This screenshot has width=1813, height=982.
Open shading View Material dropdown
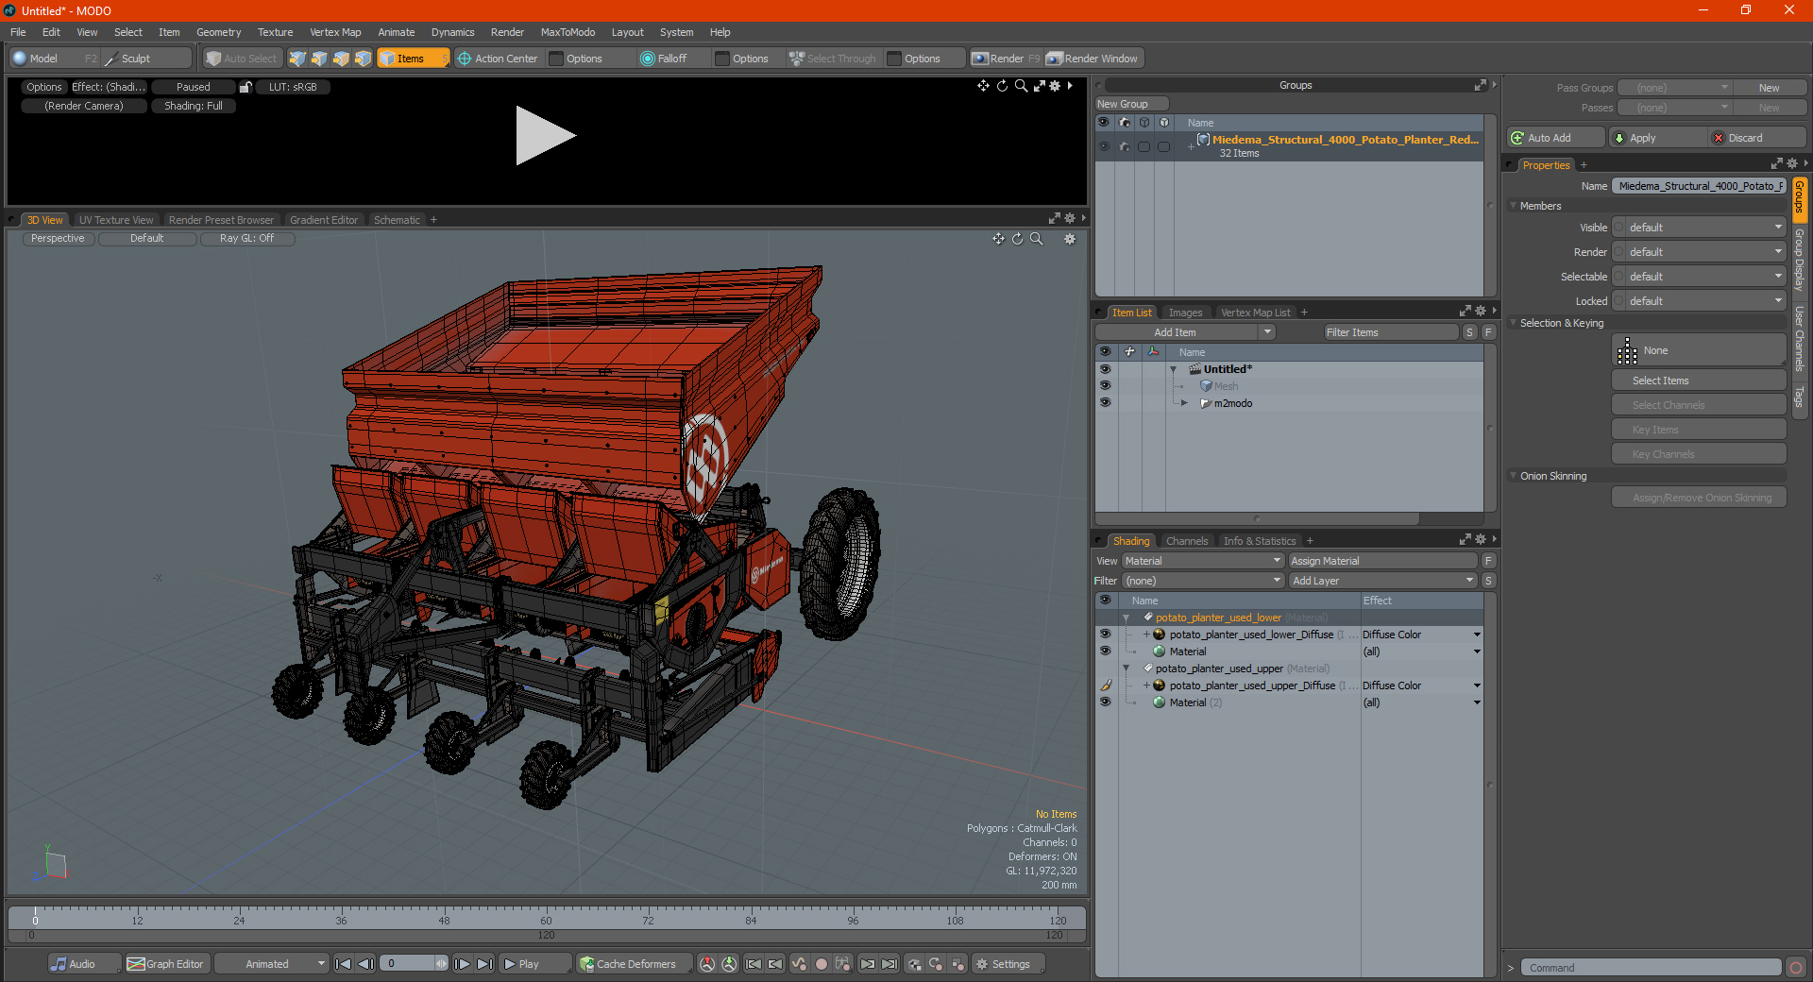[1202, 561]
